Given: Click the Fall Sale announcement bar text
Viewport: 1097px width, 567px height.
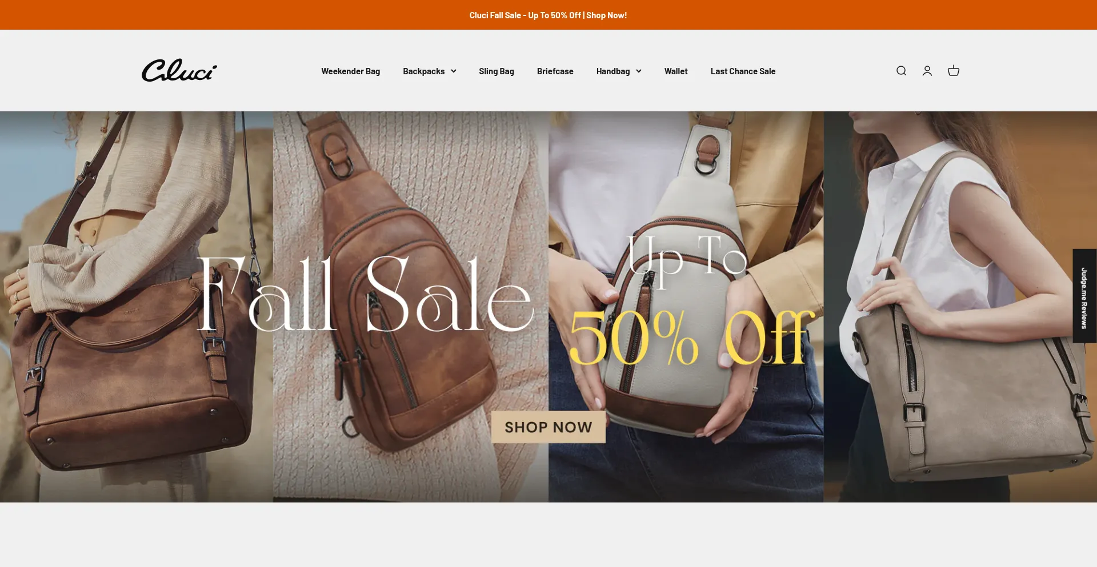Looking at the screenshot, I should (548, 15).
